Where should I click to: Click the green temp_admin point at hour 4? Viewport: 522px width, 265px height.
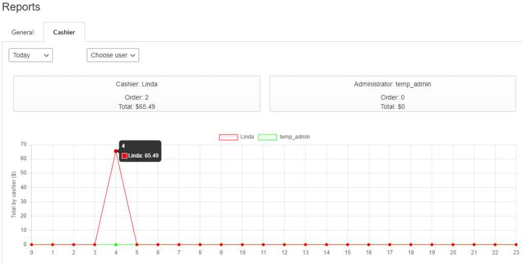click(x=116, y=245)
